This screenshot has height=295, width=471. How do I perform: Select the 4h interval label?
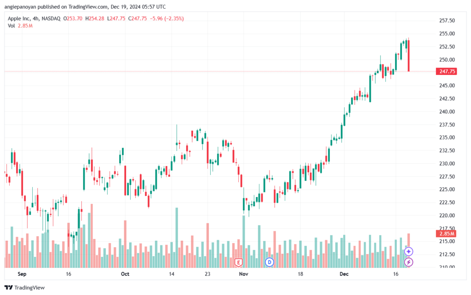pyautogui.click(x=36, y=18)
